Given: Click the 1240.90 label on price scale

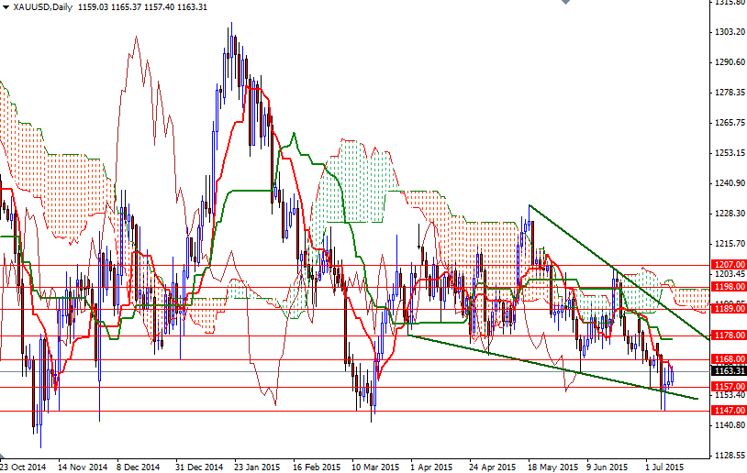Looking at the screenshot, I should point(727,183).
